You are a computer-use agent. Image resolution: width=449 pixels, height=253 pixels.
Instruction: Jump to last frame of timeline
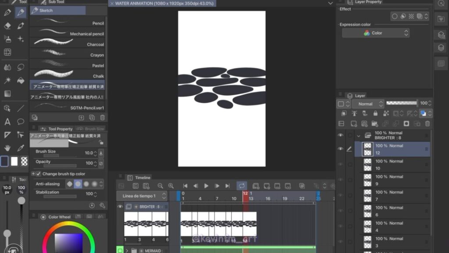pyautogui.click(x=228, y=186)
